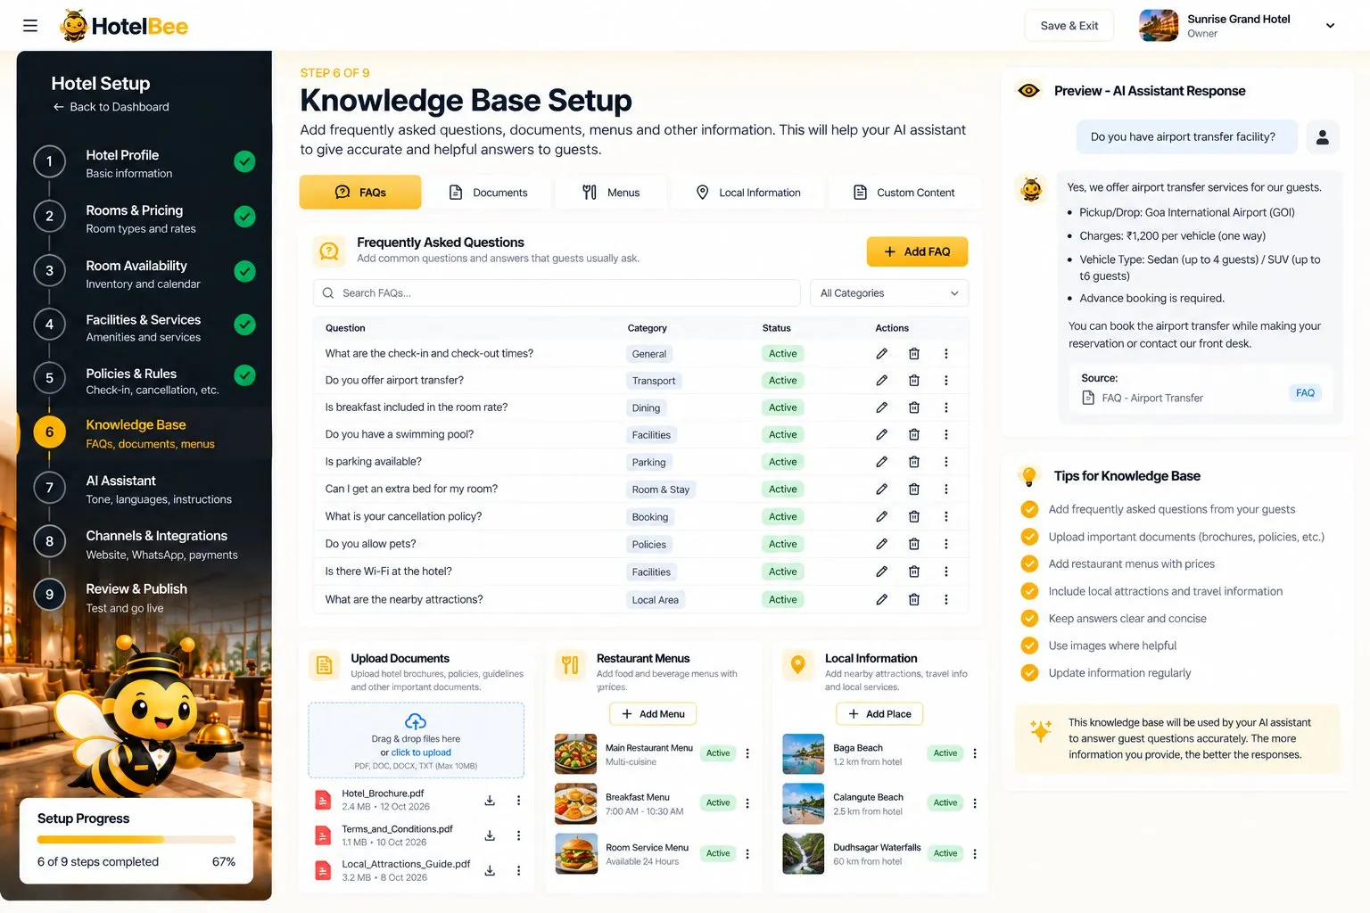The width and height of the screenshot is (1370, 913).
Task: Click the bee assistant avatar in preview
Action: click(1032, 189)
